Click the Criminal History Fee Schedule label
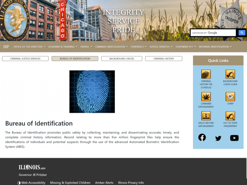Screen dimensions: 247x185 click(x=206, y=84)
